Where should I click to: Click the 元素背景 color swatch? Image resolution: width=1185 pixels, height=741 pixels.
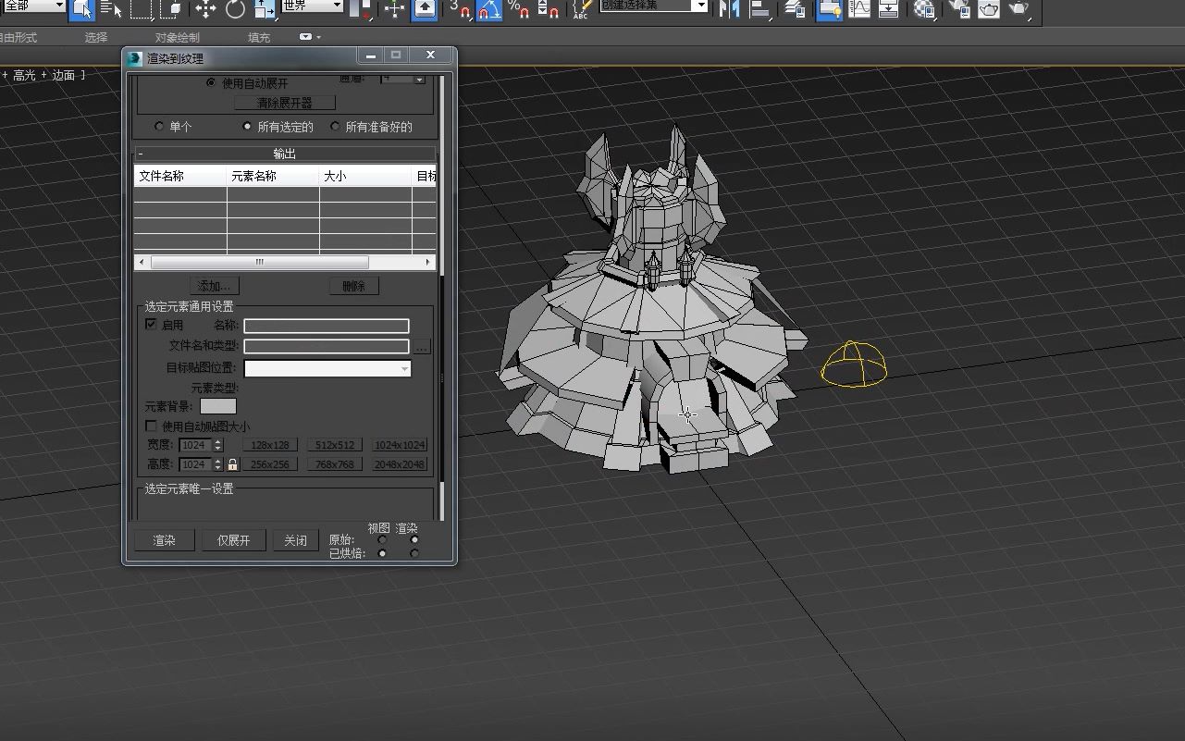tap(219, 405)
